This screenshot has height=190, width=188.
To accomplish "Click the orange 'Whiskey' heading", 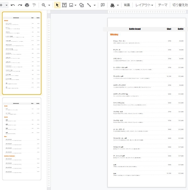I will 114,35.
